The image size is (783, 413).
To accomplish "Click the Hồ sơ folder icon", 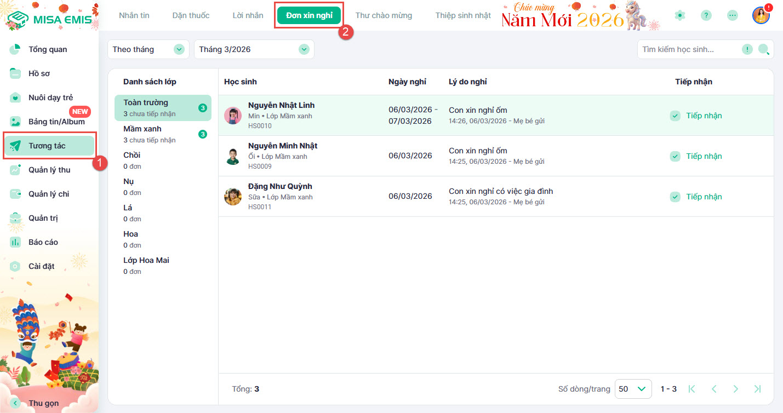I will pyautogui.click(x=16, y=73).
